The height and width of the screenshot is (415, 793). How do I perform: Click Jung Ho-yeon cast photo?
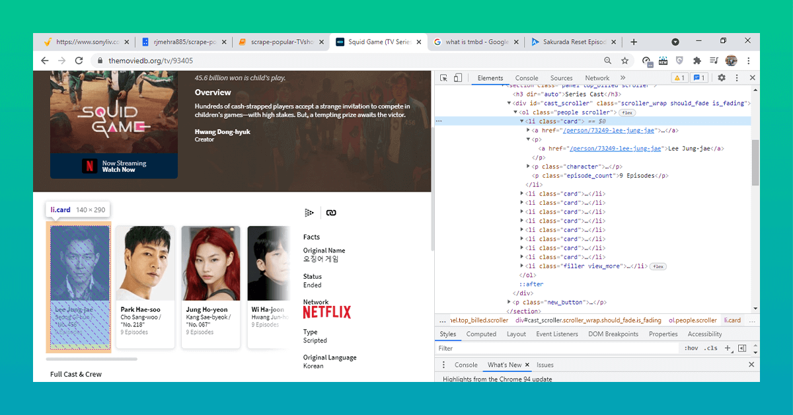(211, 263)
